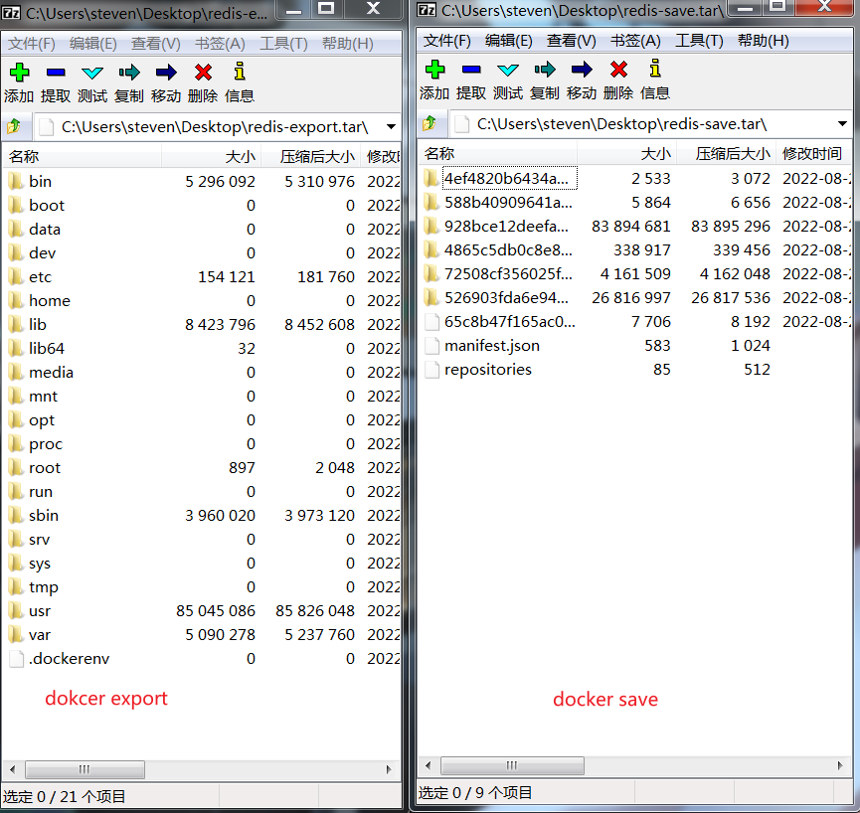Click the up-folder icon in redis-save window

430,124
